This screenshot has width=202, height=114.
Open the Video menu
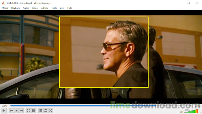(x=35, y=8)
